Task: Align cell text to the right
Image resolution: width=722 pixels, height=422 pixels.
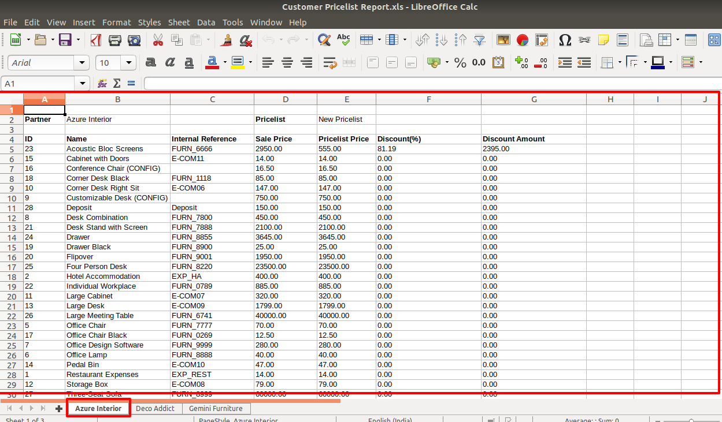Action: (x=306, y=62)
